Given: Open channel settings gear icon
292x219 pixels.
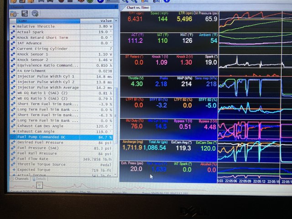Looking at the screenshot, I should click(35, 13).
